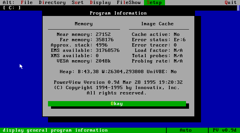Click the Near memory value 27152
The width and height of the screenshot is (240, 133).
[x=103, y=34]
